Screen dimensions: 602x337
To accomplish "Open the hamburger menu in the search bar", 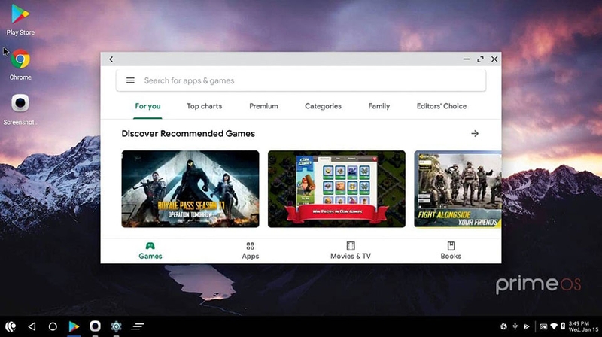I will (130, 80).
